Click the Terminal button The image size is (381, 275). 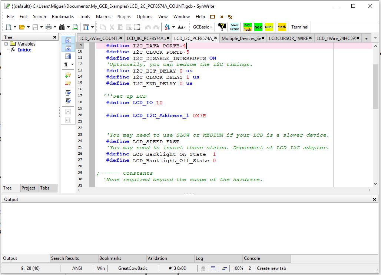299,27
